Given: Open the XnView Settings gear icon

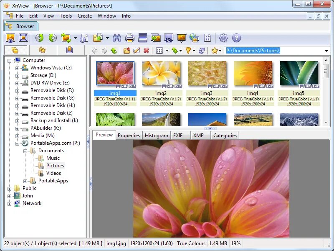Looking at the screenshot, I should pyautogui.click(x=223, y=38).
